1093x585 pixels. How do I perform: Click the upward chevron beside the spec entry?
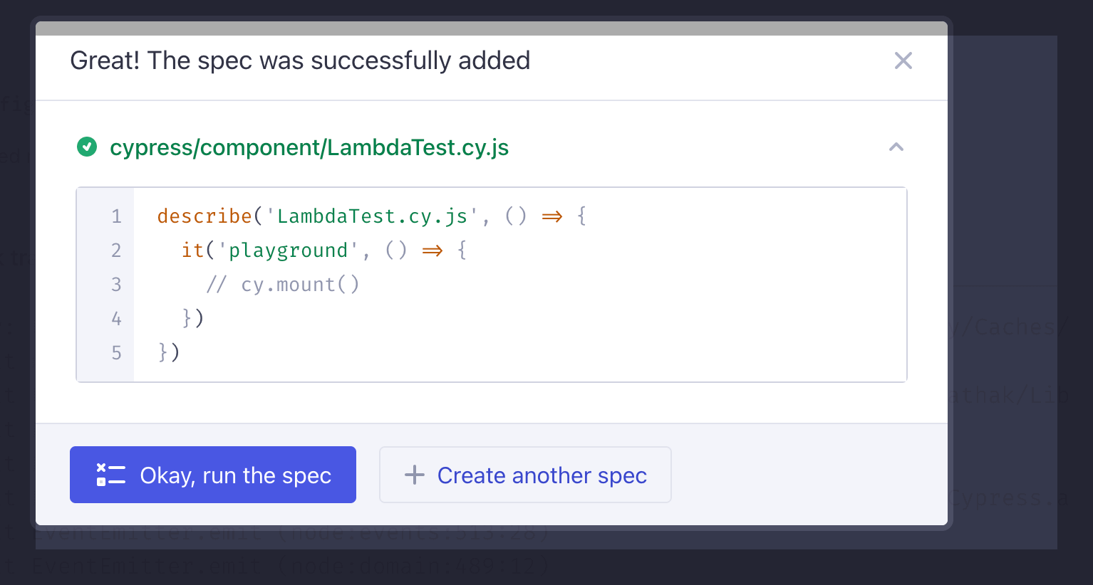point(896,147)
